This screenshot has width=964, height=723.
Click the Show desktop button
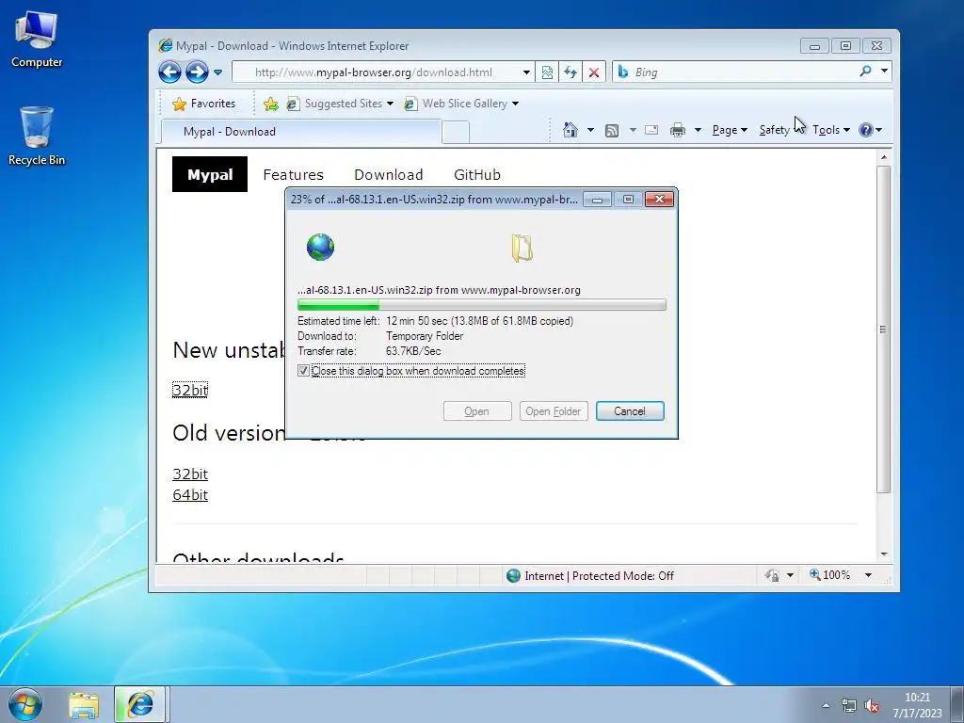point(957,705)
